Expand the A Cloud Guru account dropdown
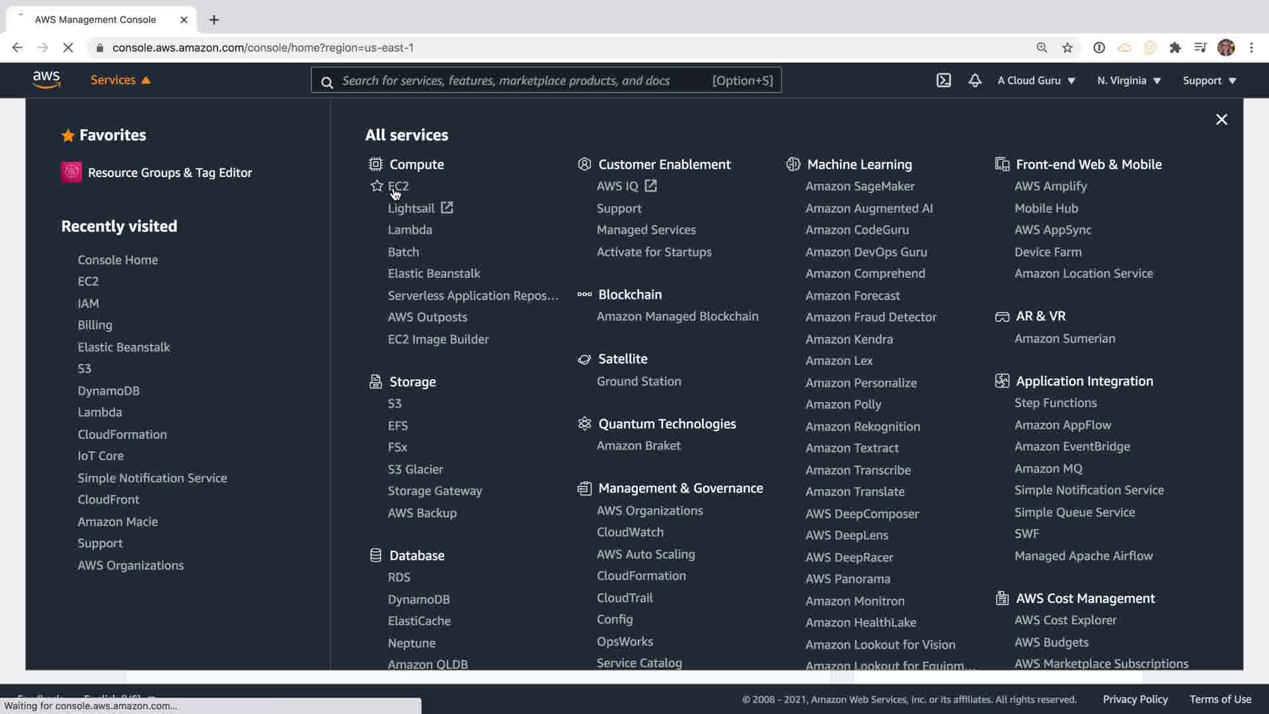Screen dimensions: 1269x714 pyautogui.click(x=1036, y=80)
